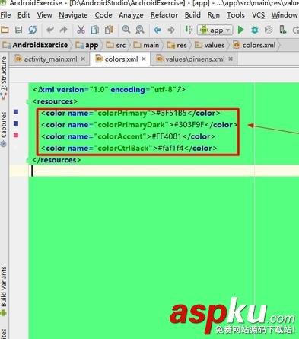
Task: Open the View menu
Action: (44, 15)
